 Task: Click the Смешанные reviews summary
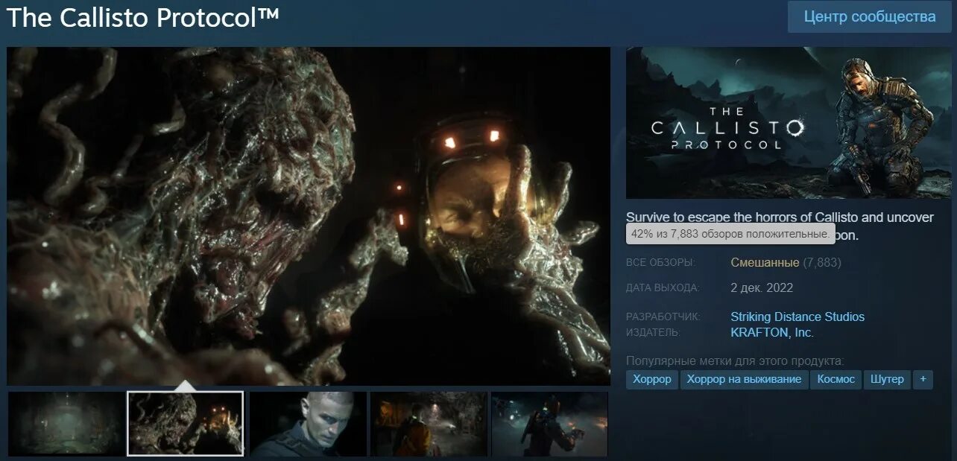(x=765, y=262)
